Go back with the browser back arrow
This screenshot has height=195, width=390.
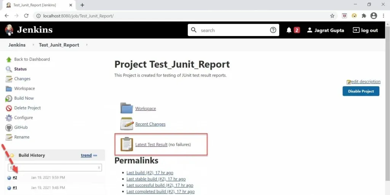point(7,16)
